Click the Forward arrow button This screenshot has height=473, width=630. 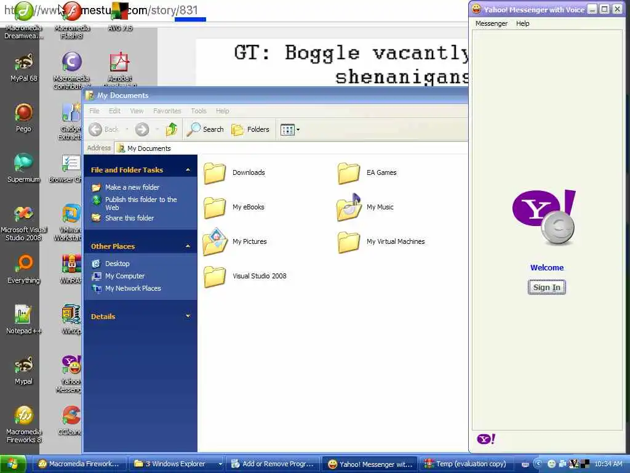click(x=142, y=129)
